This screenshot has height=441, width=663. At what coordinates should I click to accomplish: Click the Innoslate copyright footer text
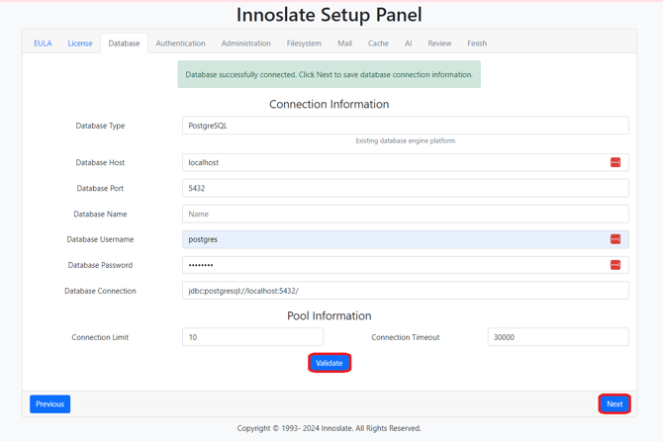pyautogui.click(x=329, y=428)
